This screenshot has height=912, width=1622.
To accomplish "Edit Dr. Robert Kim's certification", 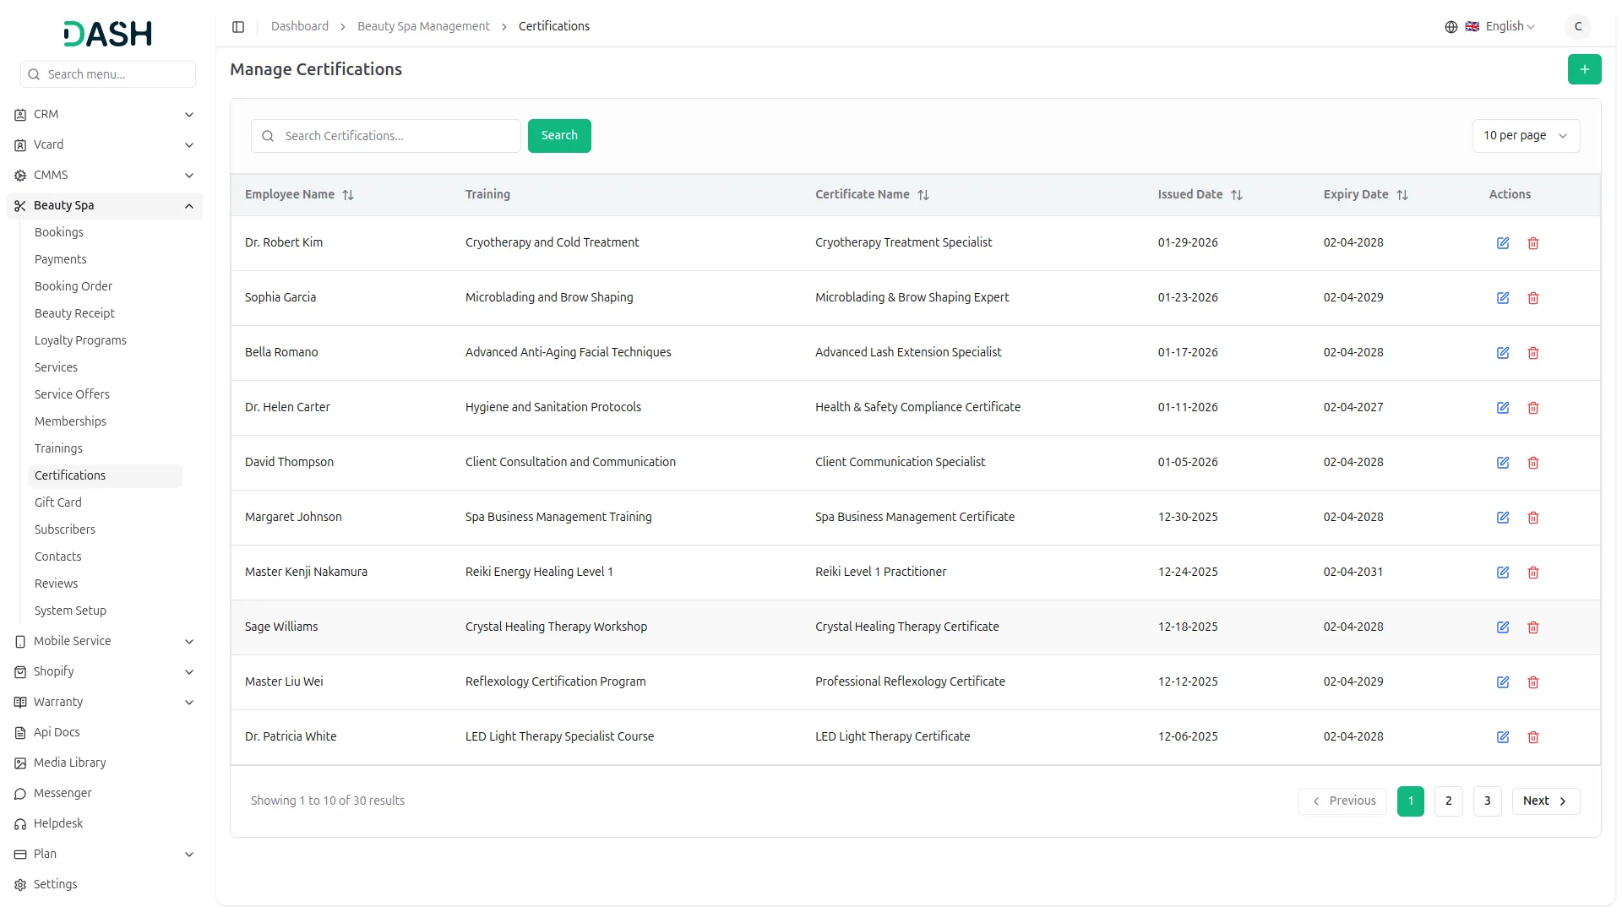I will point(1503,243).
